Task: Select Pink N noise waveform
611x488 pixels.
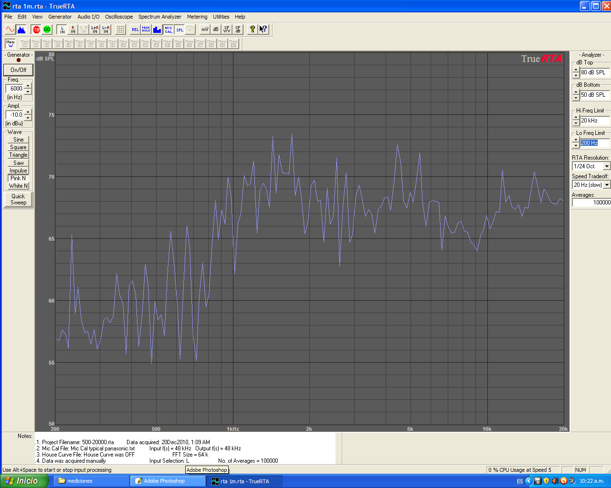Action: (x=19, y=178)
